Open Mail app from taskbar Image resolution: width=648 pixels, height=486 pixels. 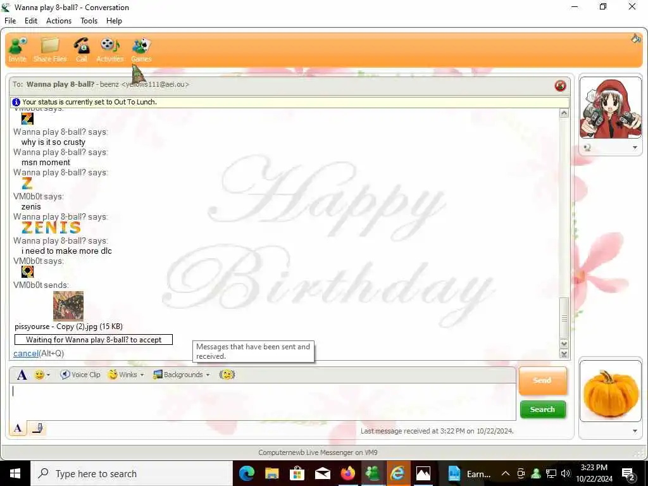point(322,473)
